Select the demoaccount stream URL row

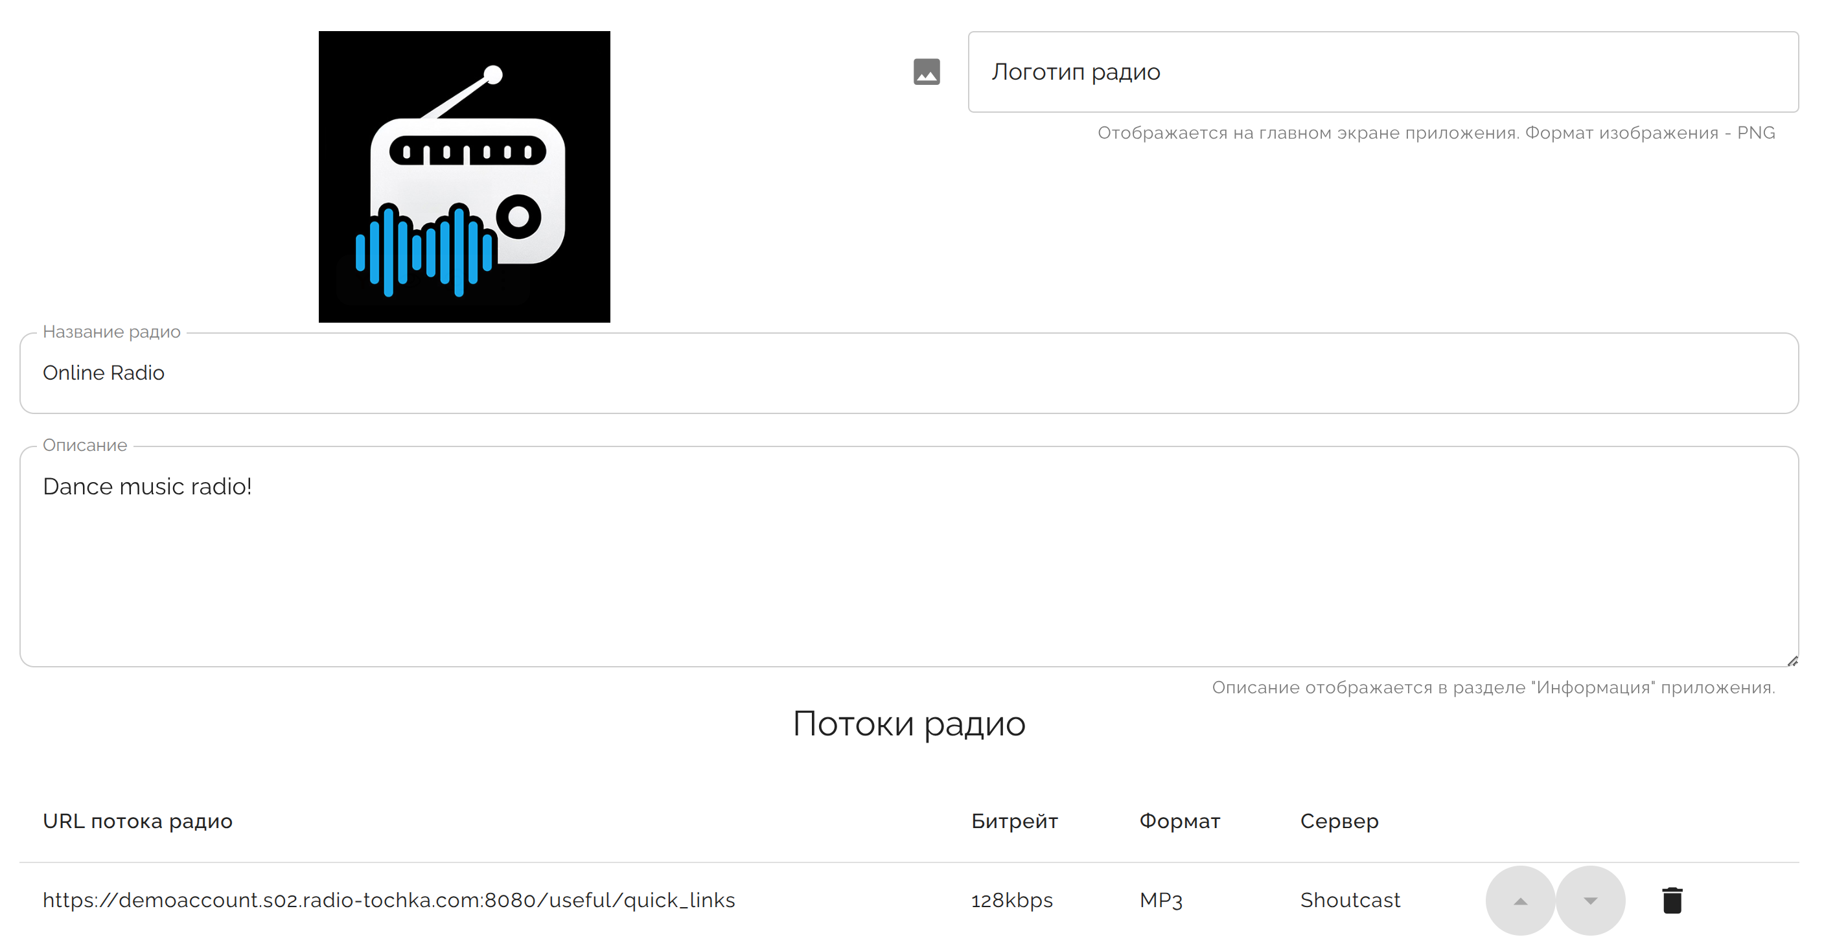tap(389, 900)
